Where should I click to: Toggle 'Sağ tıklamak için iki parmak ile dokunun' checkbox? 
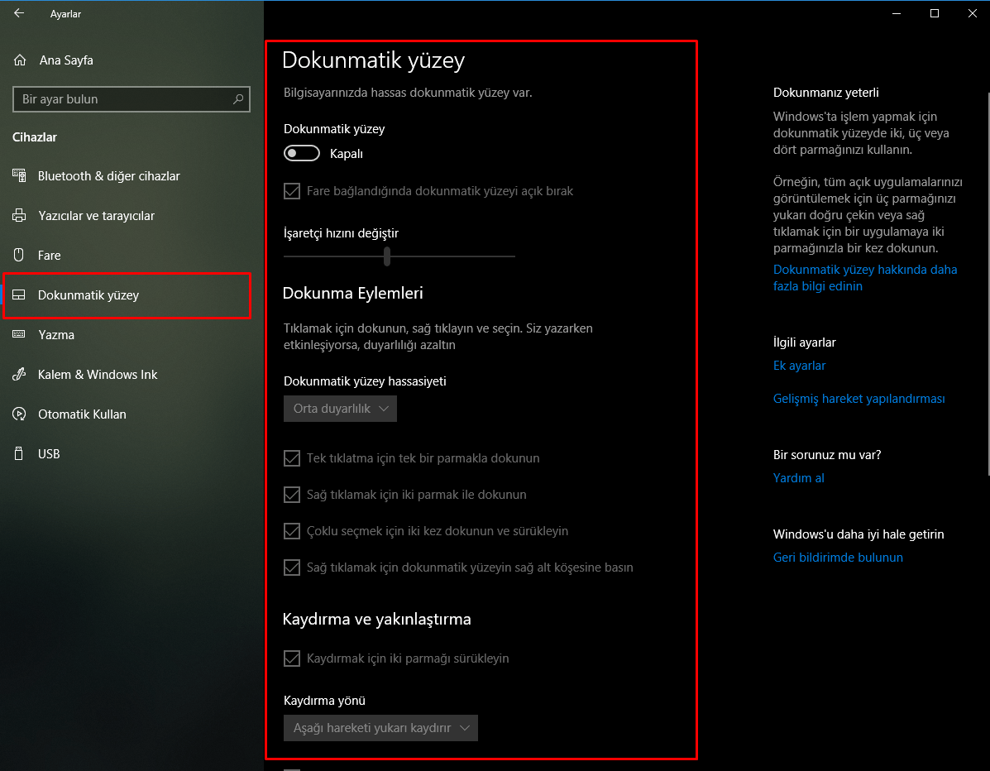click(x=292, y=495)
